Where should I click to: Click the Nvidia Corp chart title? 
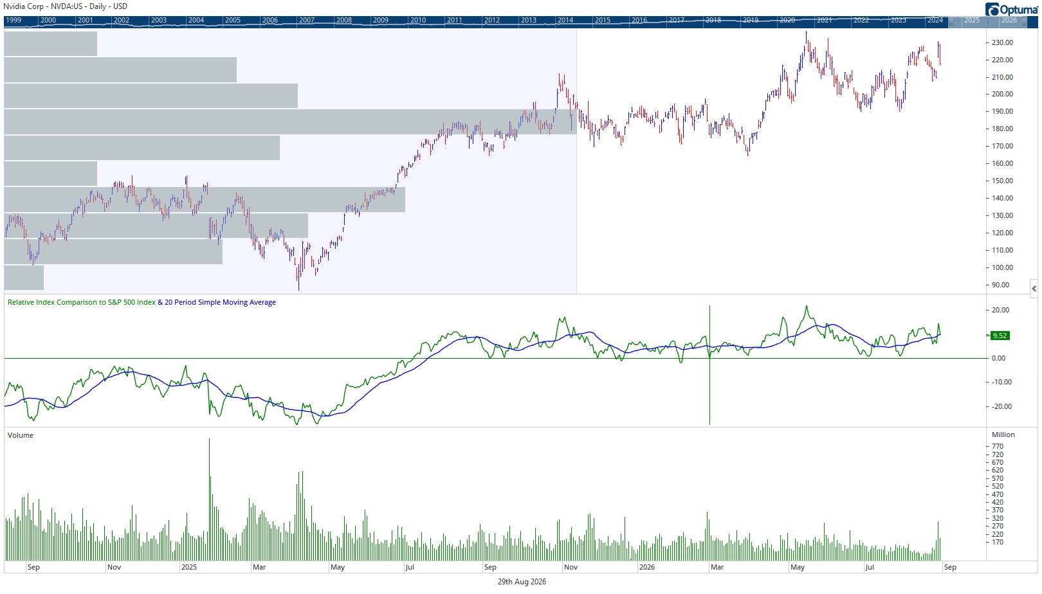tap(66, 6)
